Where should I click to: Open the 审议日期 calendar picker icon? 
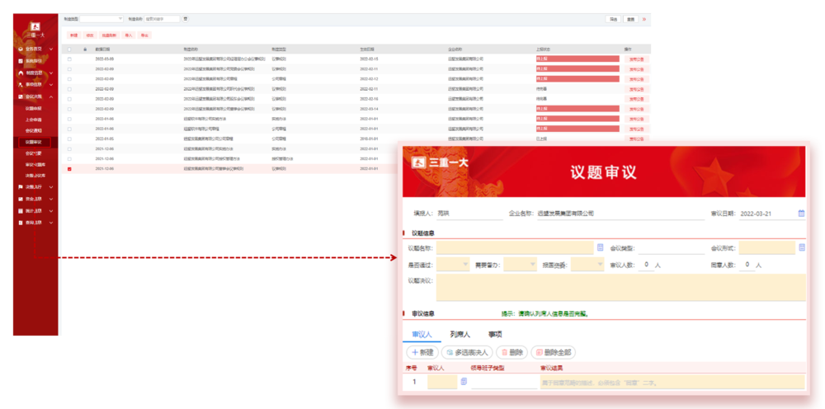pos(801,214)
